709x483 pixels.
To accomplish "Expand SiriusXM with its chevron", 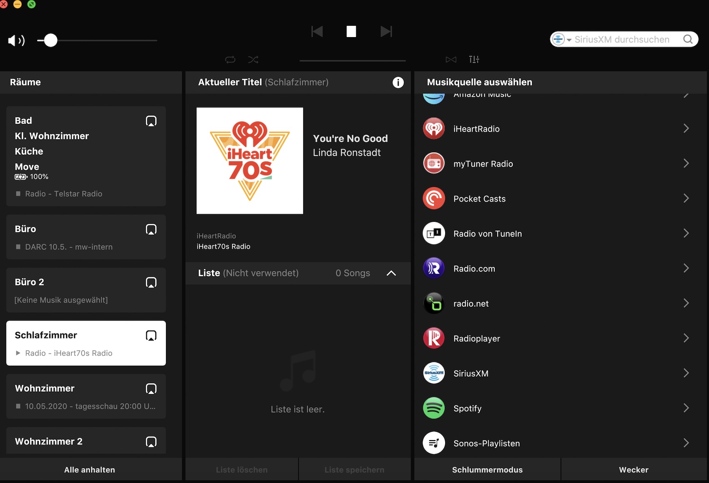I will tap(686, 373).
